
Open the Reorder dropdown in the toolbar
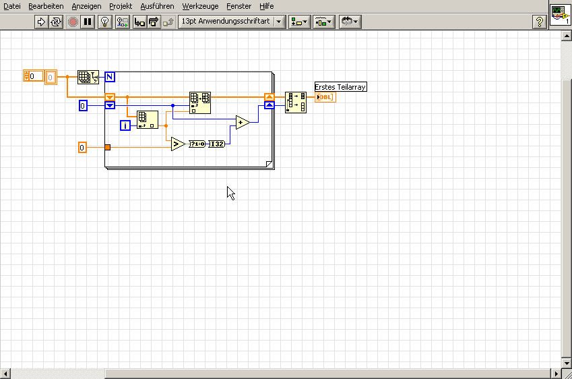[349, 22]
